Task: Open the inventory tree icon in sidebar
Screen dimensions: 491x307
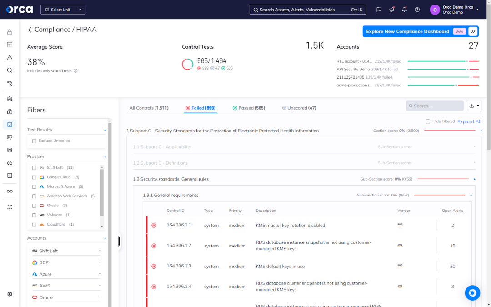Action: [x=10, y=83]
